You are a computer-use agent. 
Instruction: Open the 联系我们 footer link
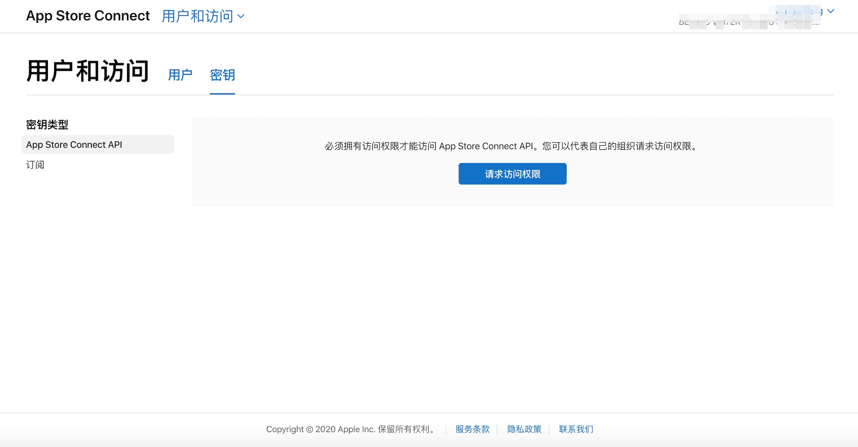tap(576, 429)
